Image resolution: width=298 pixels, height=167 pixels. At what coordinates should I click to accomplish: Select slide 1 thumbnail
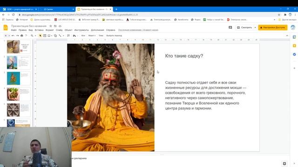pos(19,46)
